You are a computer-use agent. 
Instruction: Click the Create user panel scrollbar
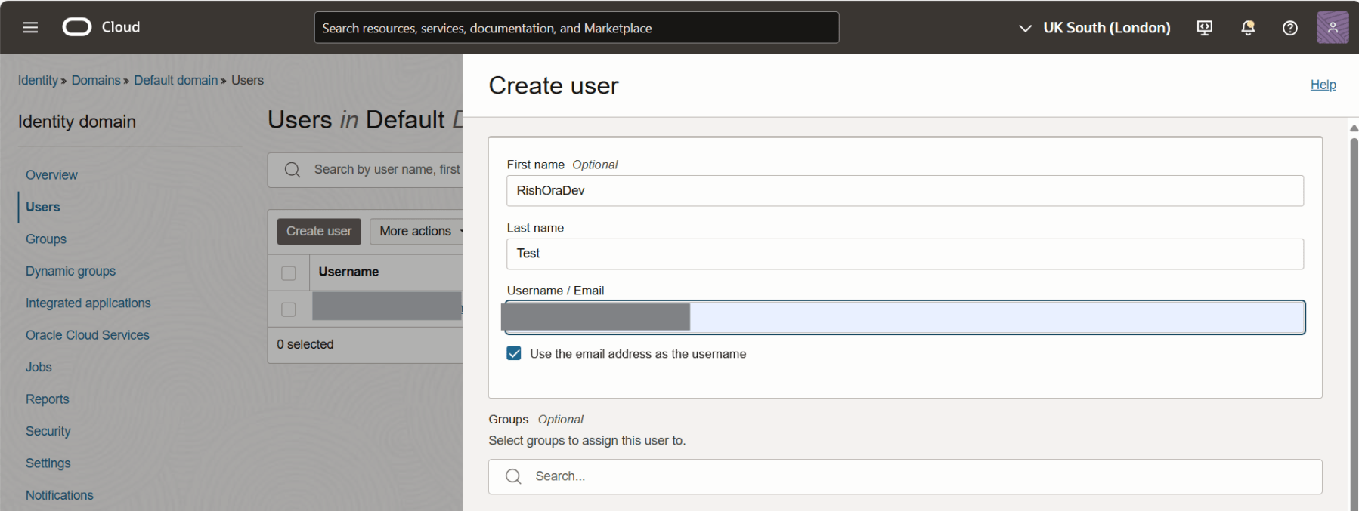(x=1353, y=317)
